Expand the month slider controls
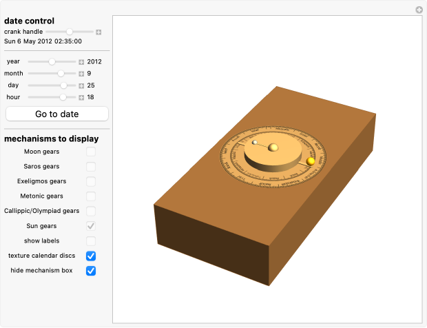Viewport: 427px width, 328px height. click(x=81, y=74)
